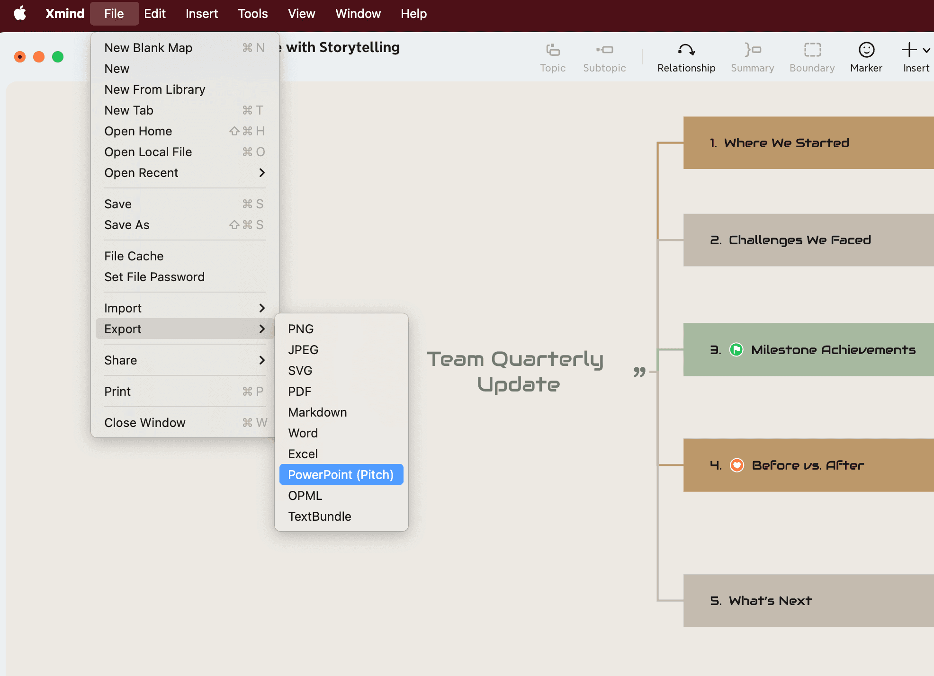Open the Insert toolbar dropdown chevron

point(926,50)
